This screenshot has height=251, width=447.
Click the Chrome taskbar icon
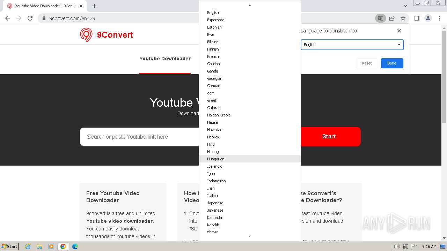pyautogui.click(x=63, y=246)
